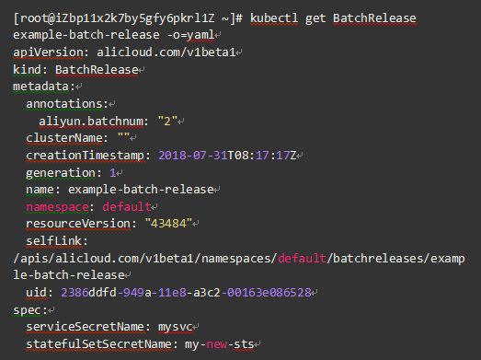The image size is (481, 360).
Task: Click the 'annotations:' key
Action: coord(67,103)
